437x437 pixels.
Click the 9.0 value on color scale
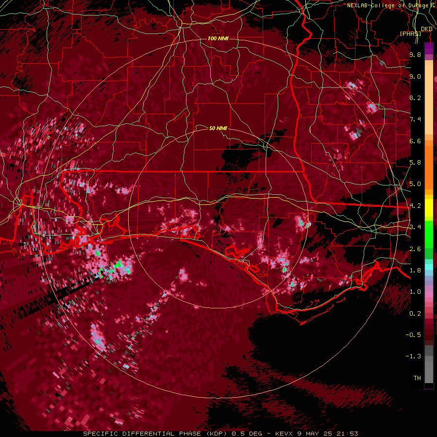(415, 76)
